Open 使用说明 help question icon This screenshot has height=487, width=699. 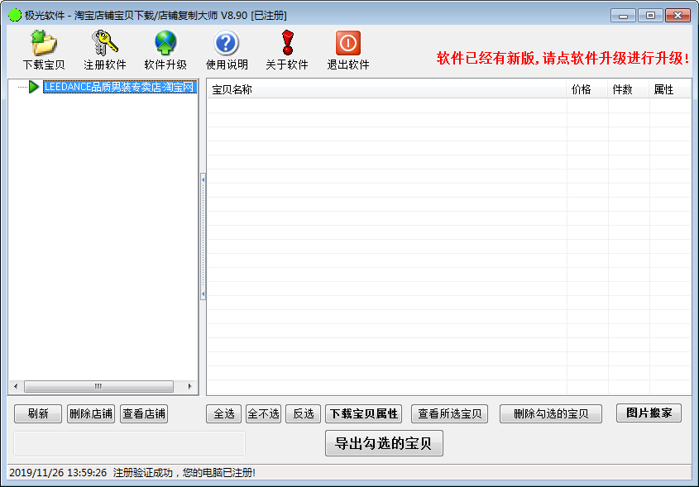[x=227, y=43]
